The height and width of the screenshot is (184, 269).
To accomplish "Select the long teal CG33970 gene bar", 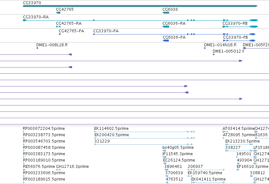I will (140, 6).
